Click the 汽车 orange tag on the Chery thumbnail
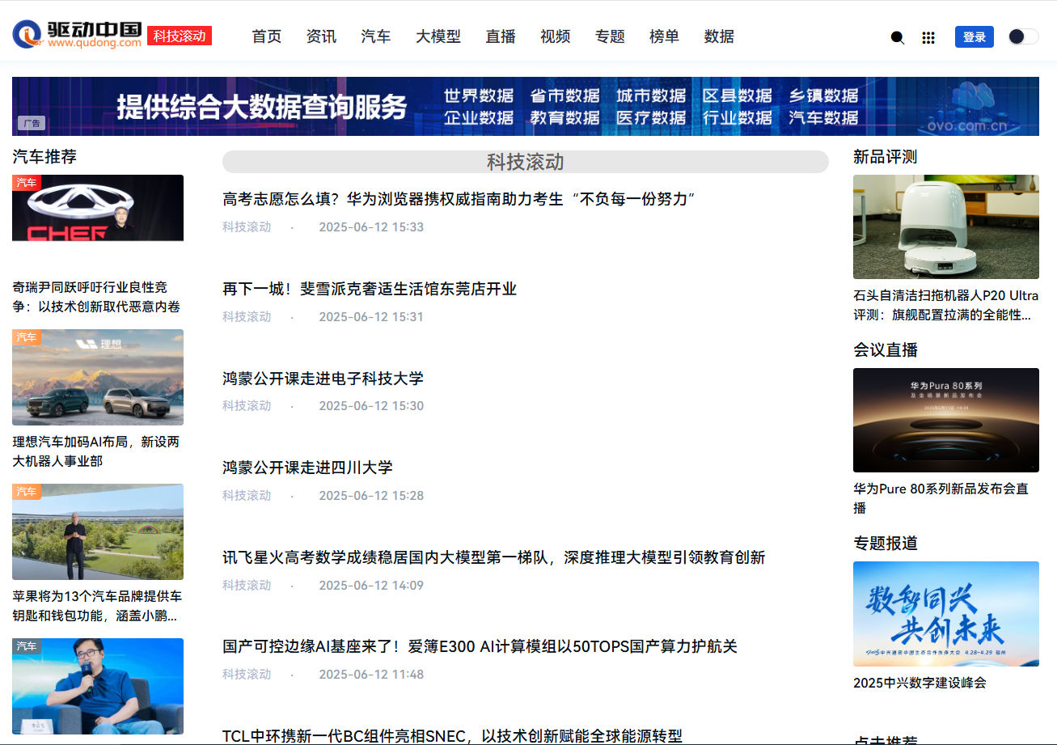 25,182
